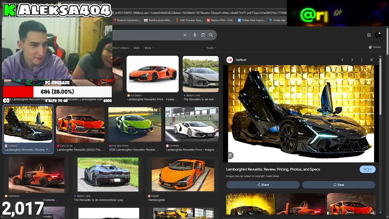
Task: Open the Learn more copyright link
Action: pos(272,176)
